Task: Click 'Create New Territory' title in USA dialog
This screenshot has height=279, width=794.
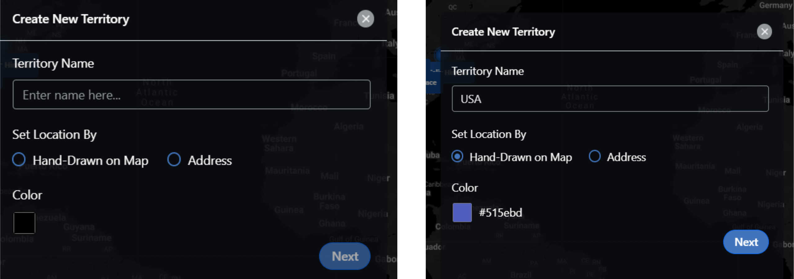Action: pos(503,32)
